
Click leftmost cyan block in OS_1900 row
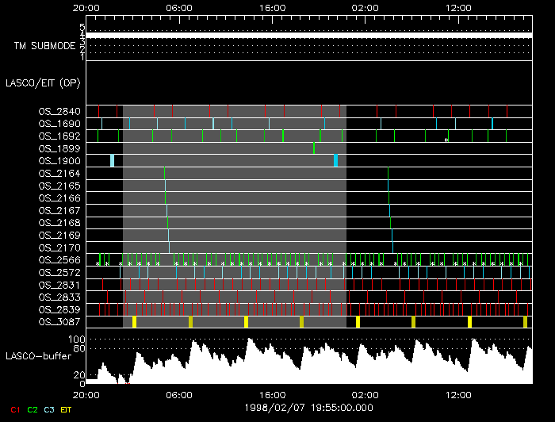113,161
